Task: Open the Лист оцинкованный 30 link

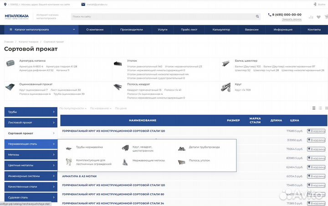Action: click(66, 90)
